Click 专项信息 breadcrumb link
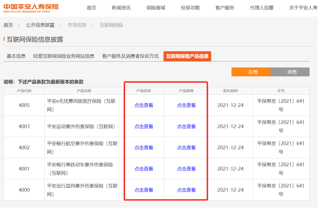 click(77, 25)
